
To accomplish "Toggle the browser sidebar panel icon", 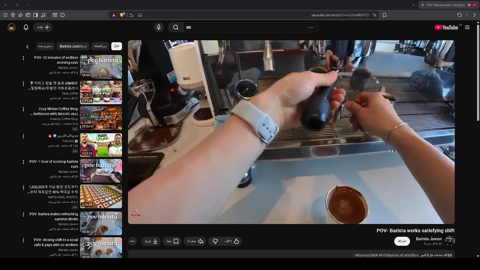I will click(x=35, y=15).
